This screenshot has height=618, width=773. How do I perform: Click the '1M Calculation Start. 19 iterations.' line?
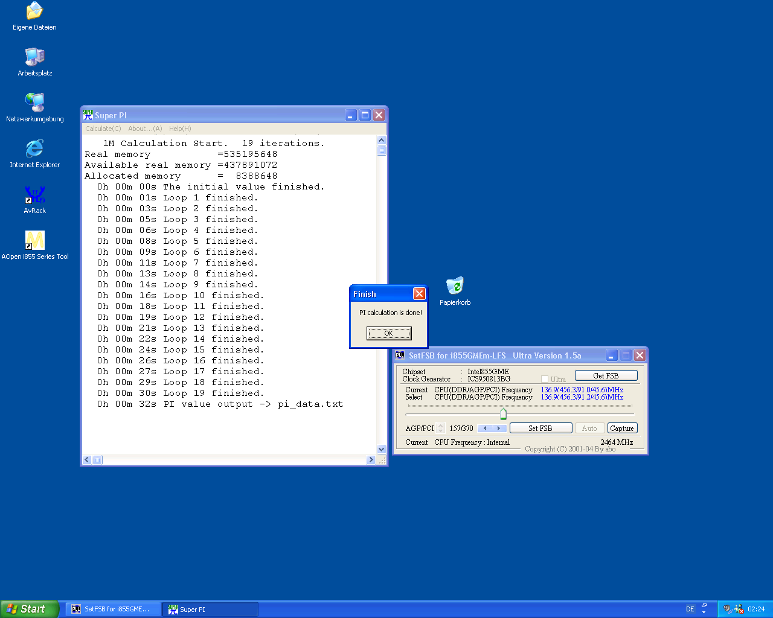214,144
